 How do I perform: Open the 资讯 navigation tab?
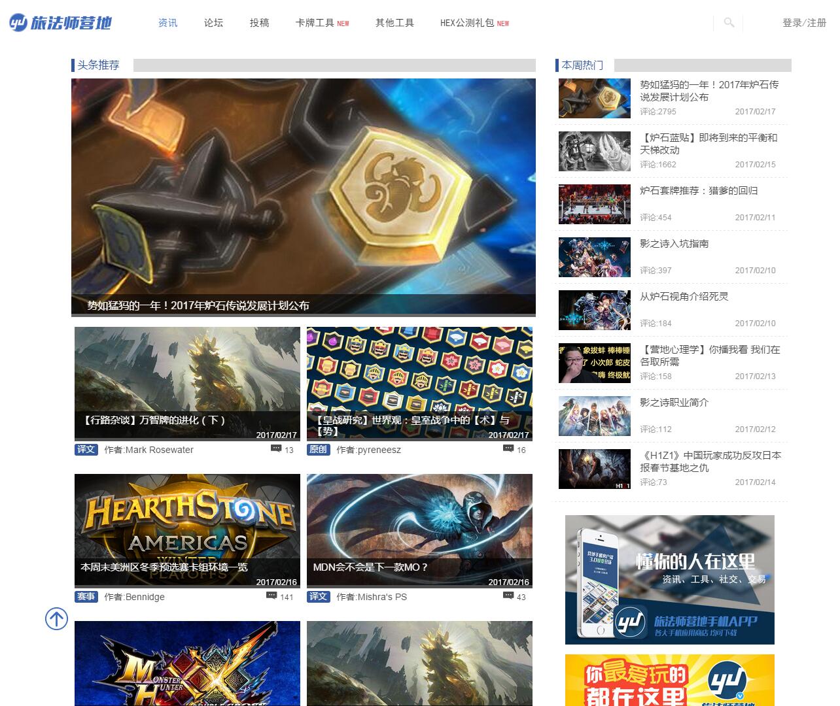click(x=168, y=23)
